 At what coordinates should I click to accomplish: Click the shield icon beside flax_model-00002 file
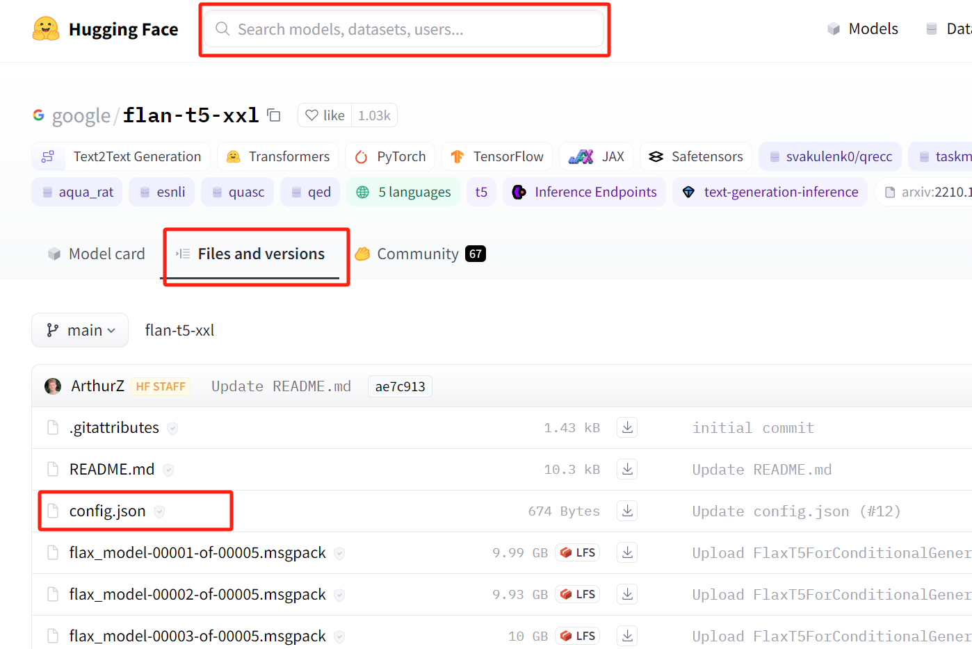pos(339,595)
